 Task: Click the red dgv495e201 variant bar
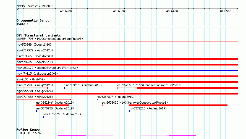[x=127, y=94]
